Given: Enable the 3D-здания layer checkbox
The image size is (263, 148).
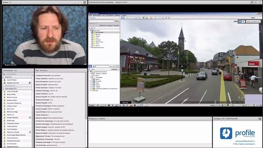Looking at the screenshot, I should tap(92, 81).
